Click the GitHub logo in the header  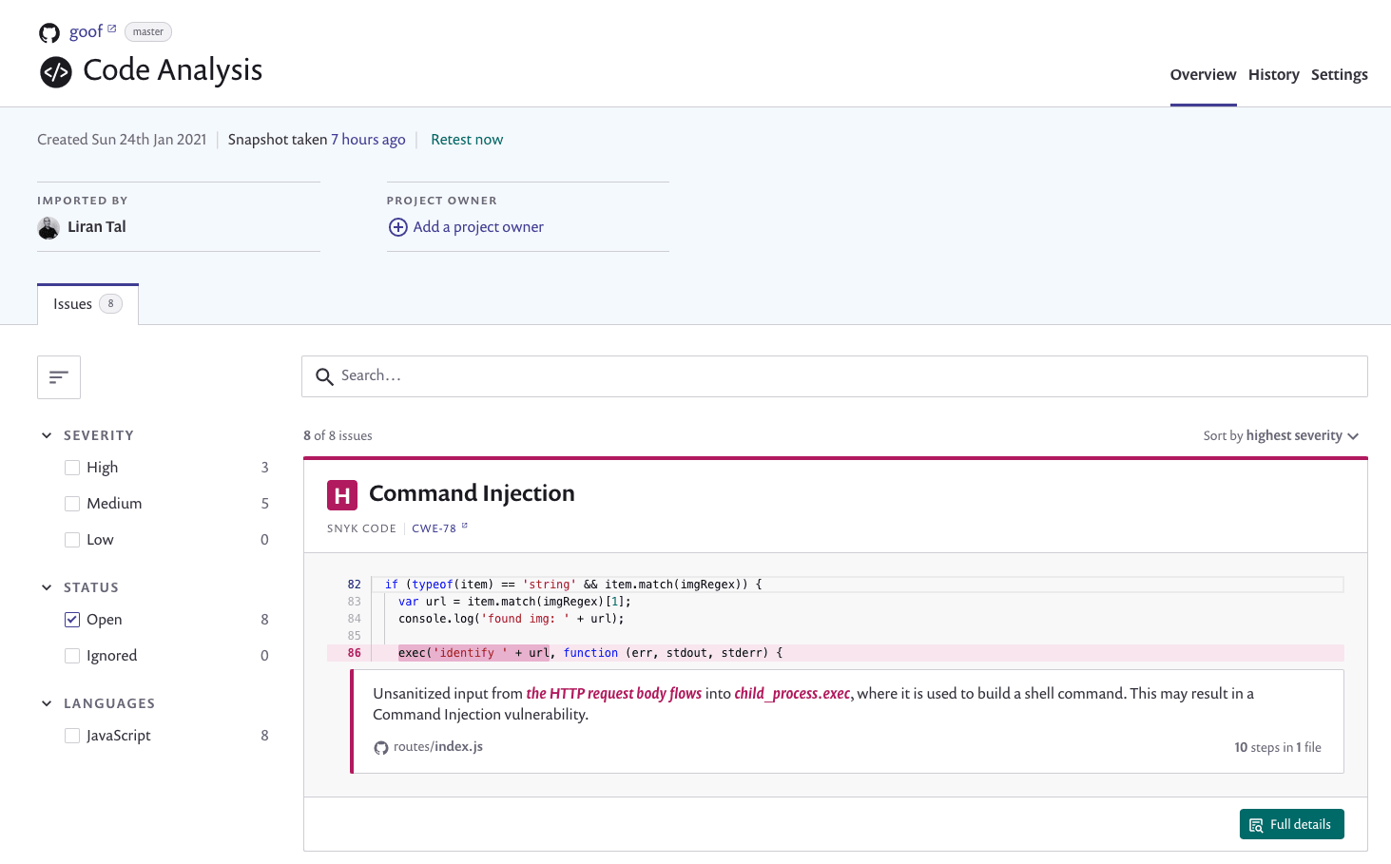click(48, 31)
